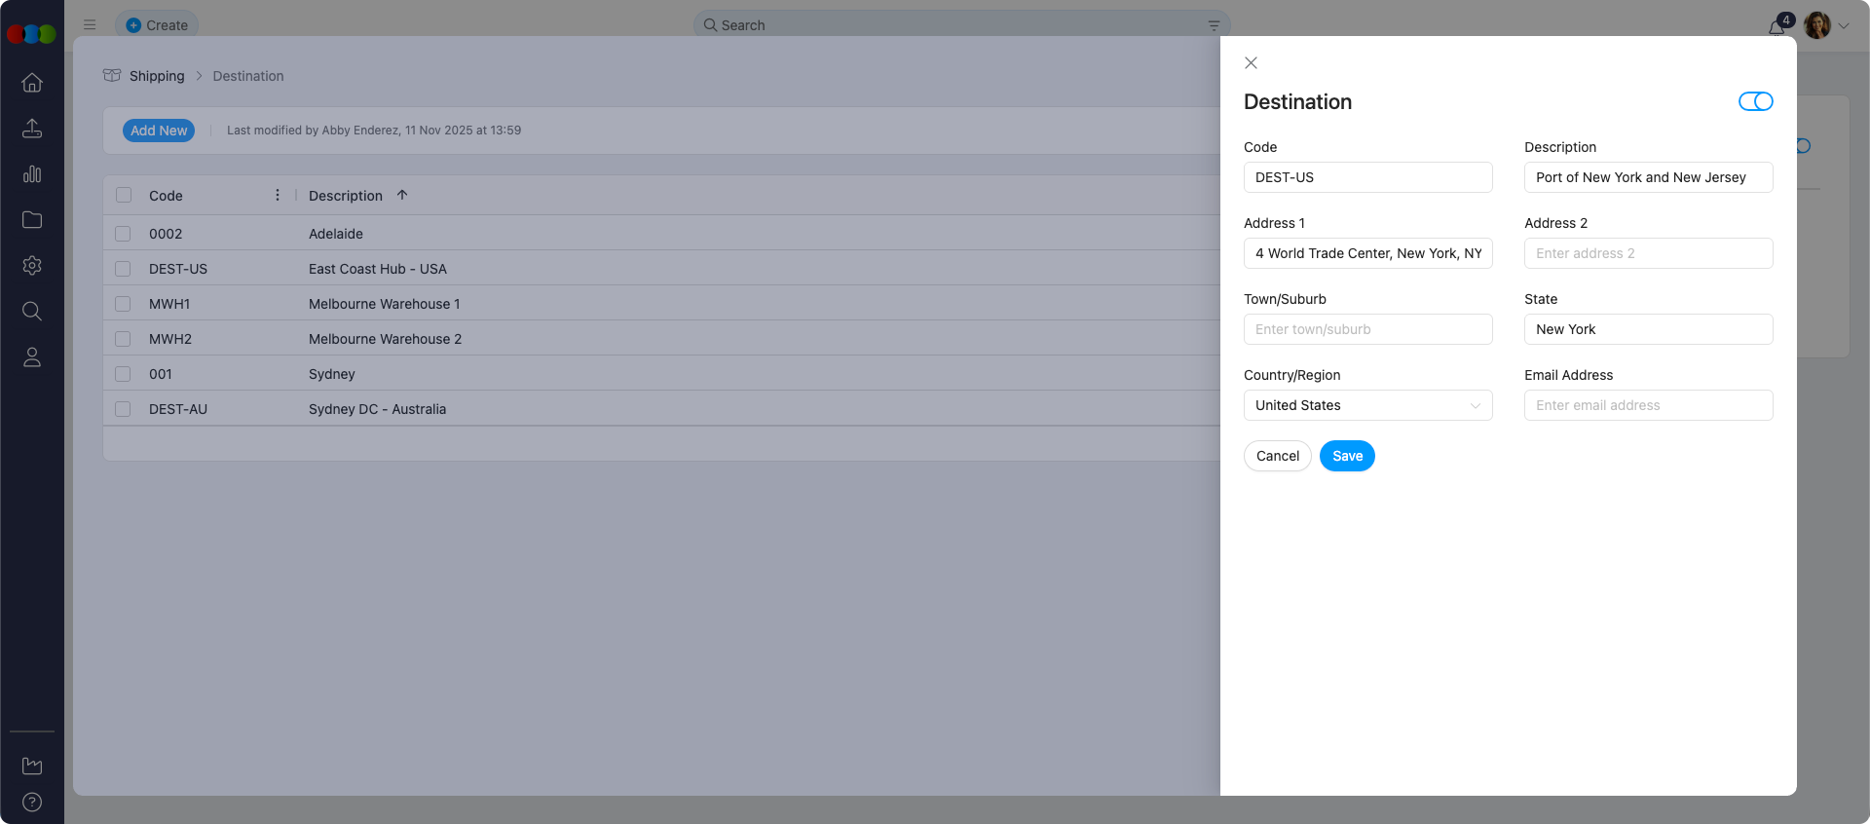The height and width of the screenshot is (824, 1870).
Task: Expand the Country/Region dropdown
Action: 1367,405
